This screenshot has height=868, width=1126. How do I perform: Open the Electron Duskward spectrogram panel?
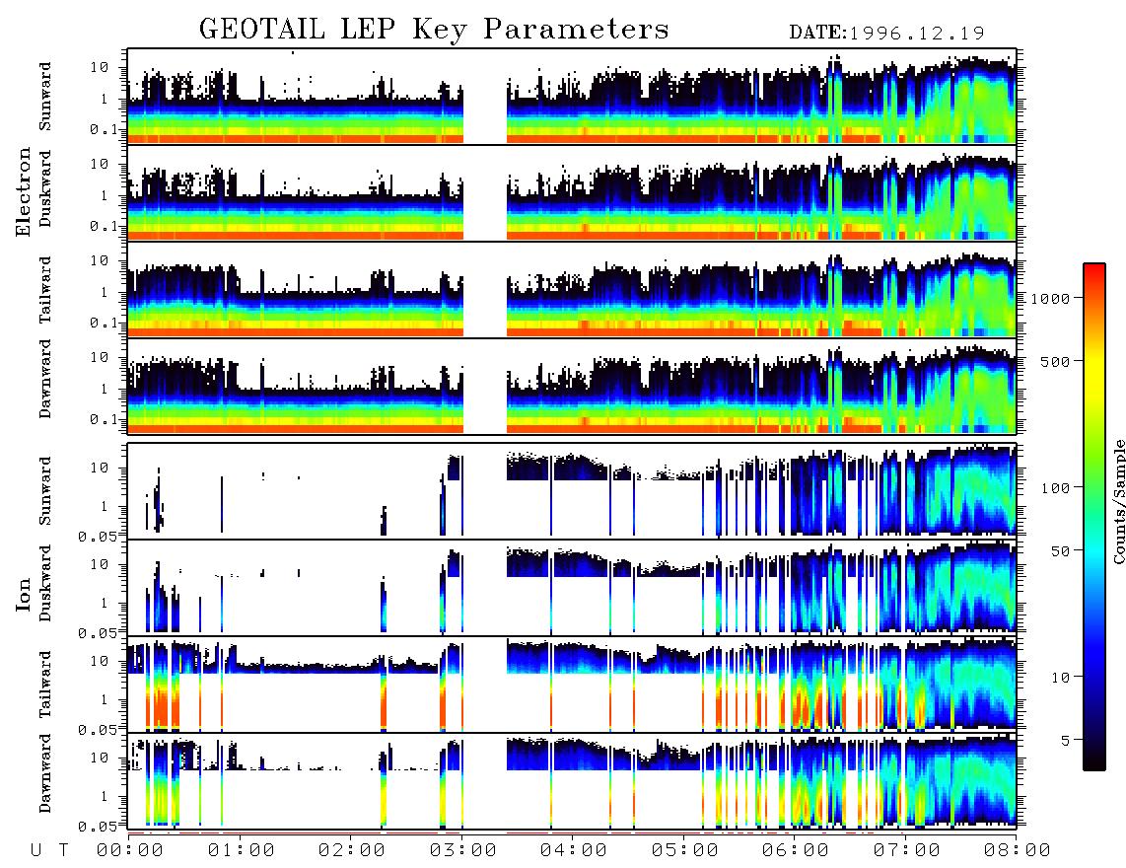coord(572,192)
